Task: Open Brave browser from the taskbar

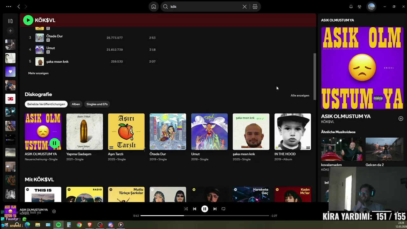Action: click(x=90, y=225)
